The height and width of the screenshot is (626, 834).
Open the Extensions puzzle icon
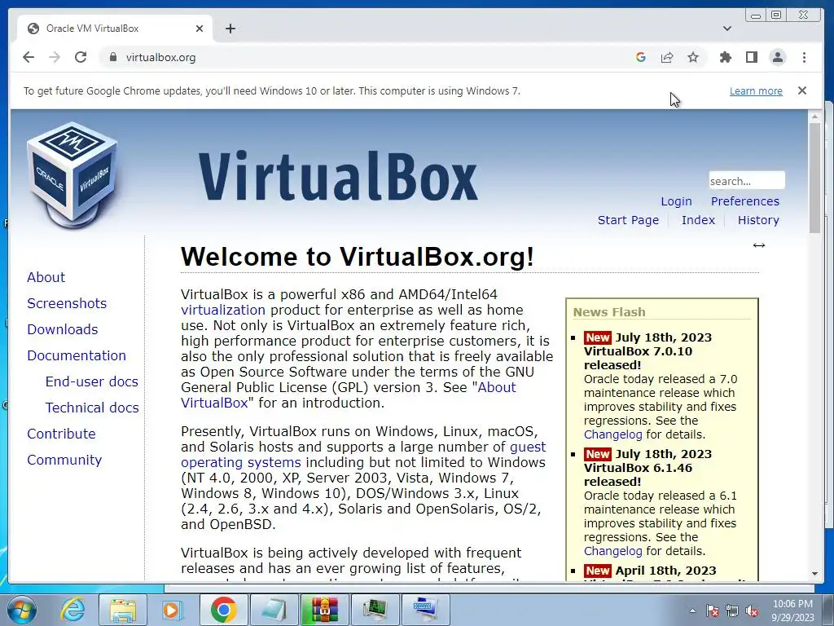(x=725, y=57)
